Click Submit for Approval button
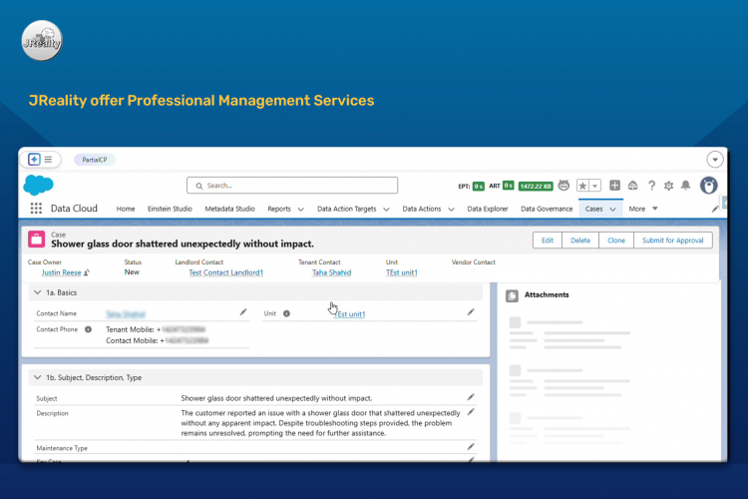The width and height of the screenshot is (748, 499). (672, 241)
